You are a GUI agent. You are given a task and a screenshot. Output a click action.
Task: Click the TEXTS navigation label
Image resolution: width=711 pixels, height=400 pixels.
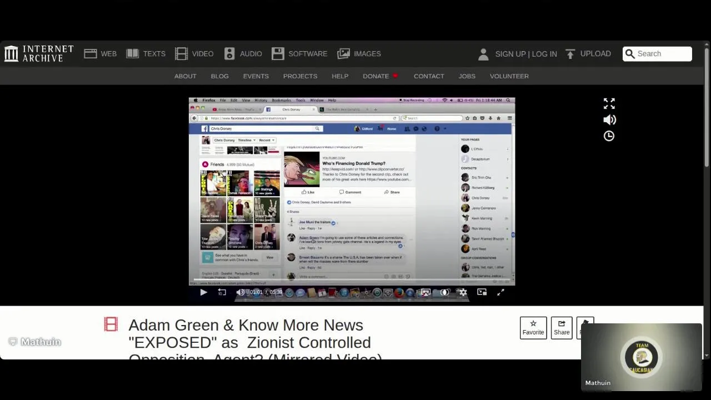(x=154, y=54)
